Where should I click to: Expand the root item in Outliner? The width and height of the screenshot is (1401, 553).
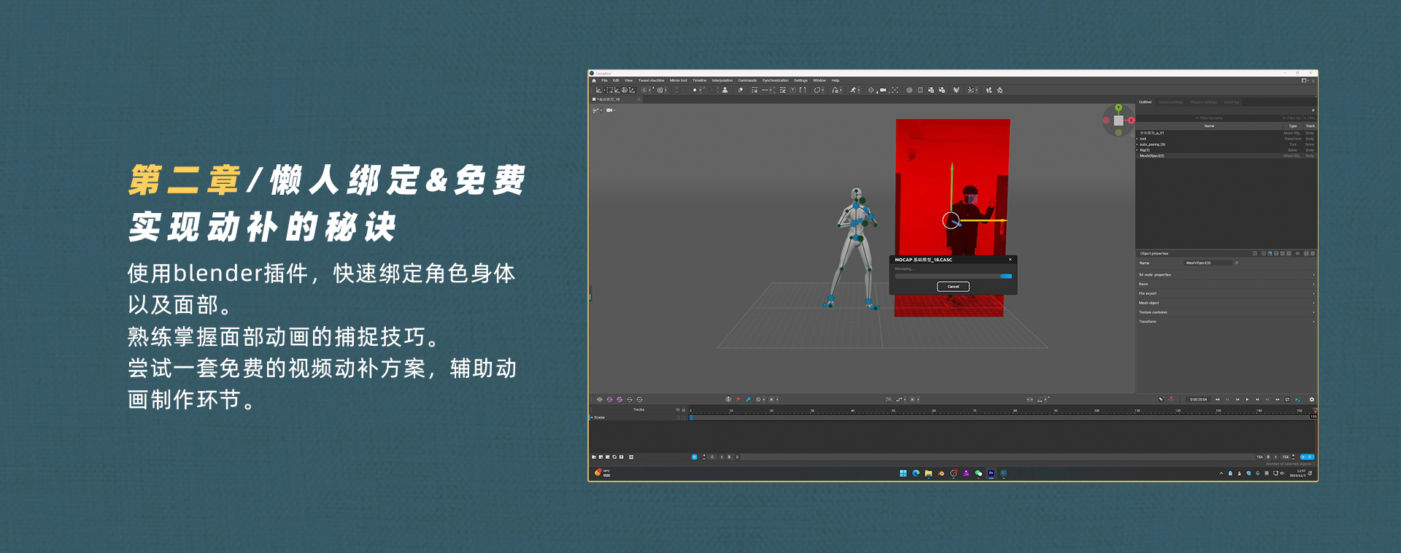[1137, 139]
